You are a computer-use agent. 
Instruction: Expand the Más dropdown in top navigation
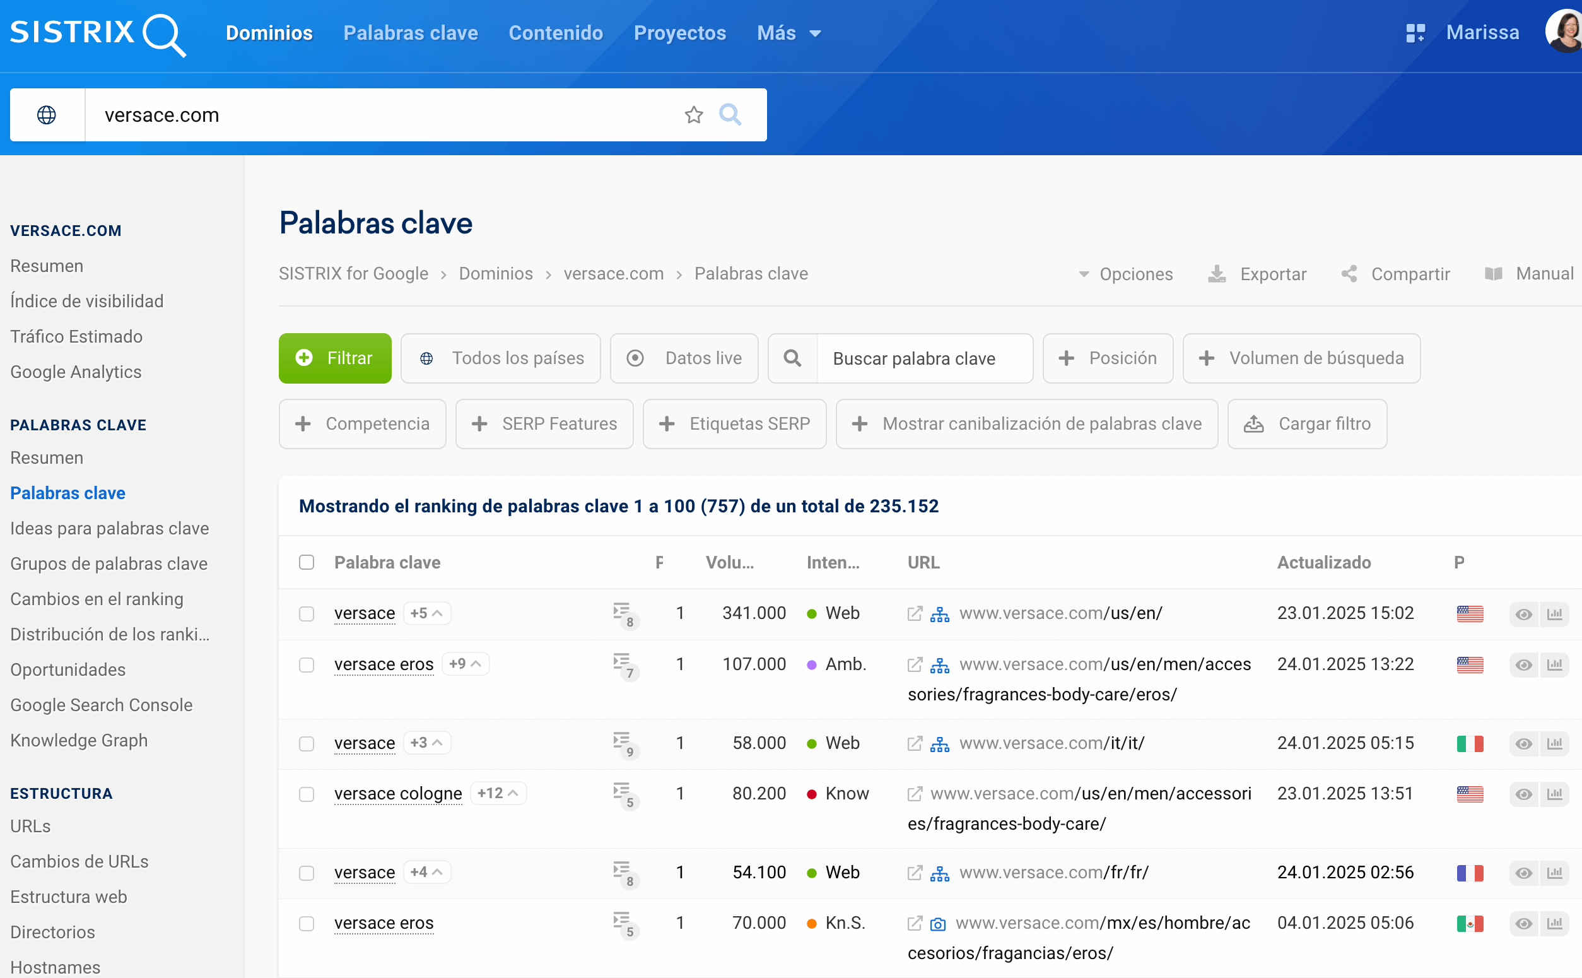788,33
